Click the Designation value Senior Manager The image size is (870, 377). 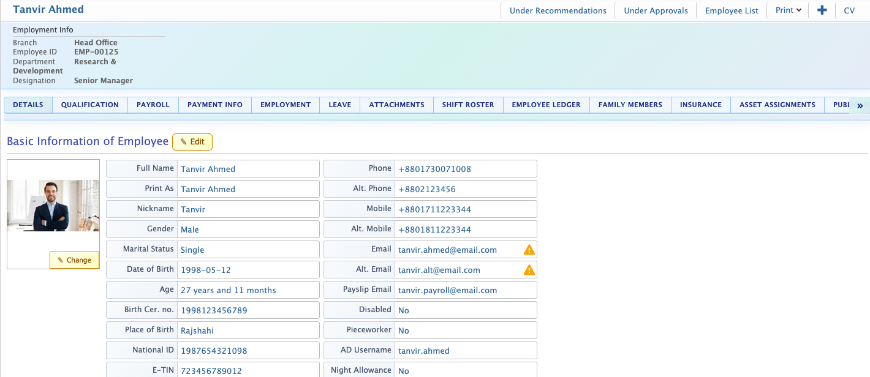coord(104,81)
